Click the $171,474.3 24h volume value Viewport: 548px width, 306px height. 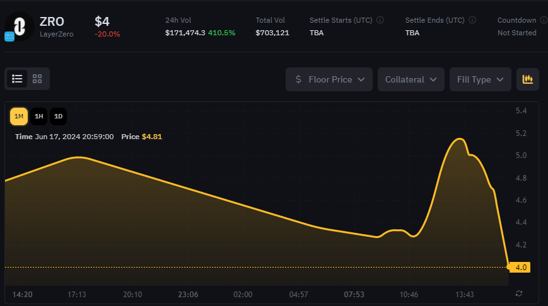point(185,33)
